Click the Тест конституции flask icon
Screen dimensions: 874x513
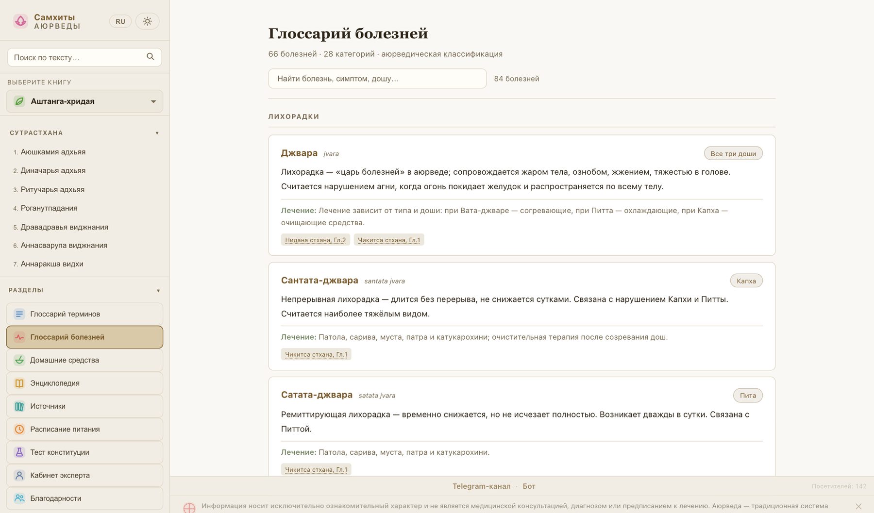coord(19,452)
